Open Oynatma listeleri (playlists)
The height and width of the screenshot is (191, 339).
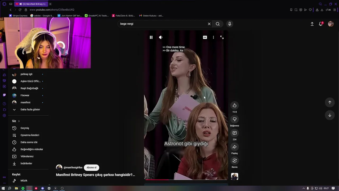pyautogui.click(x=28, y=135)
